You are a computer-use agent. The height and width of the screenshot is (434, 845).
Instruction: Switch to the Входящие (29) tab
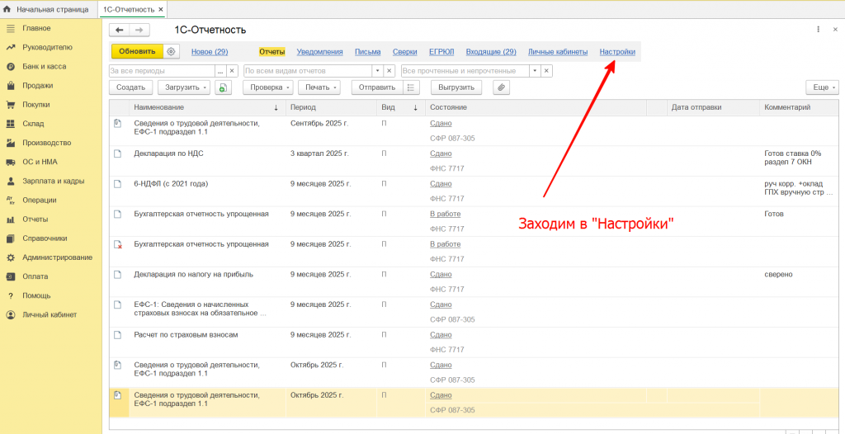(x=491, y=52)
